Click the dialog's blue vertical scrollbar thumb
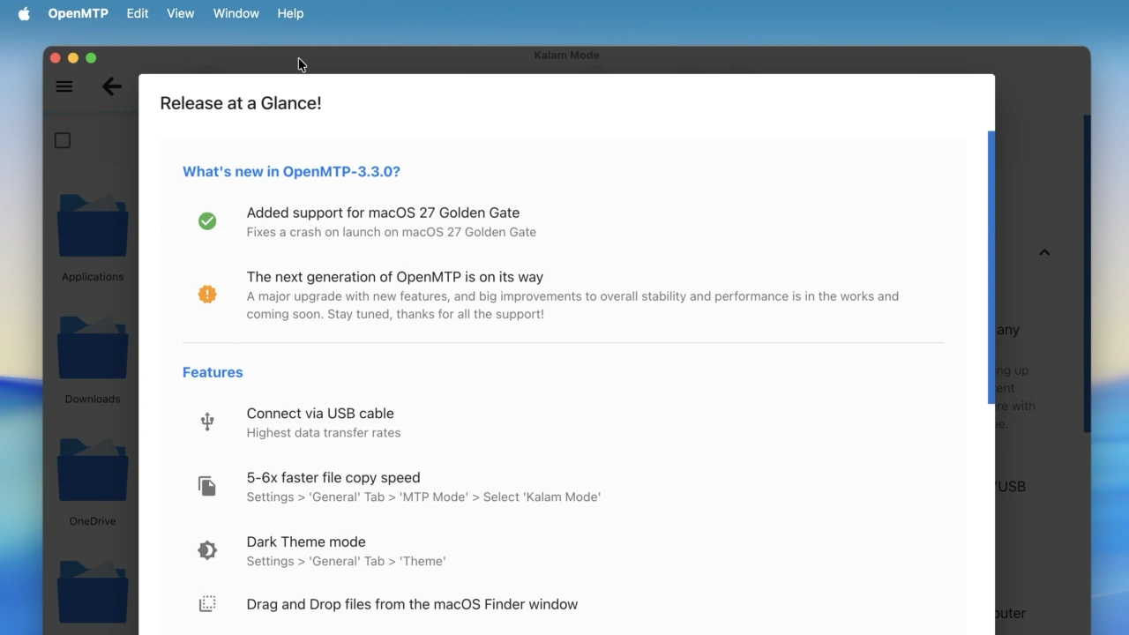This screenshot has width=1129, height=635. [x=991, y=267]
